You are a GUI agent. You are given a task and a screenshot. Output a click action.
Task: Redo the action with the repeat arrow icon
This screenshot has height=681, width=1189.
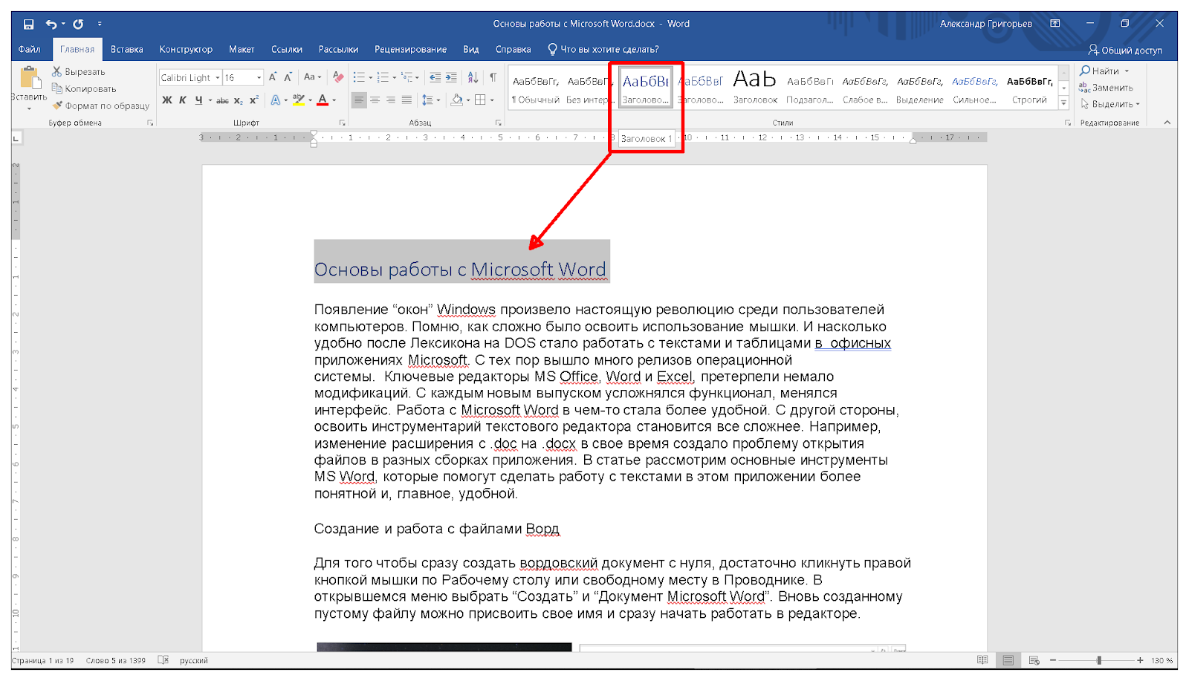click(78, 24)
